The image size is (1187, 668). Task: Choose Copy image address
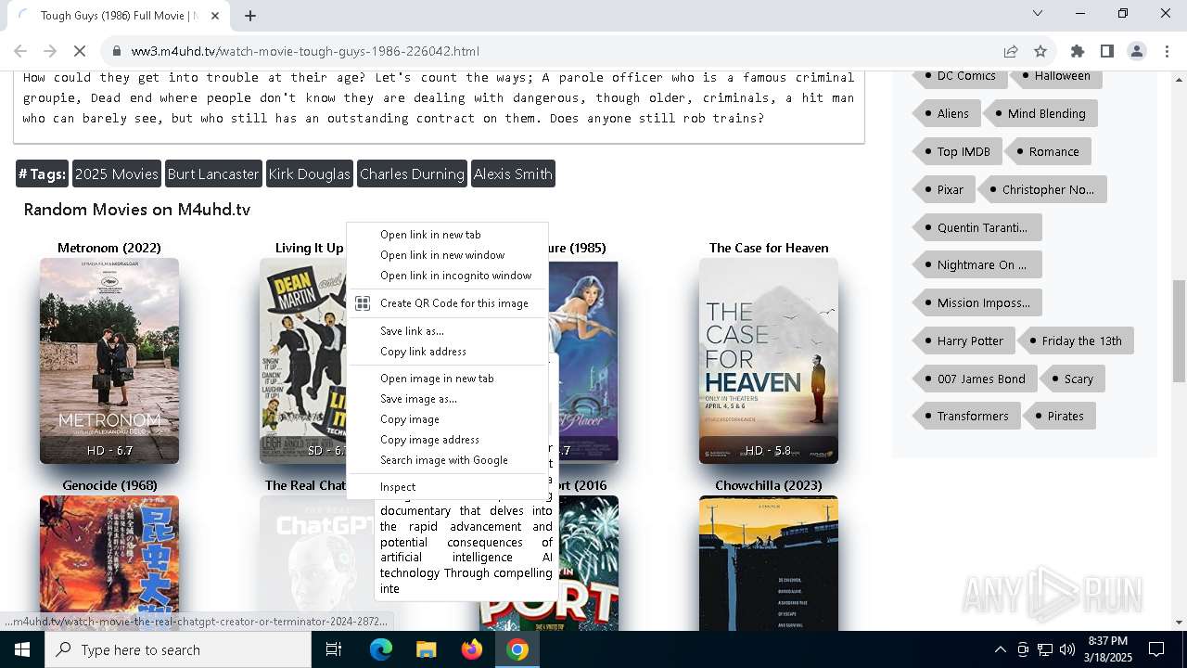click(x=447, y=440)
